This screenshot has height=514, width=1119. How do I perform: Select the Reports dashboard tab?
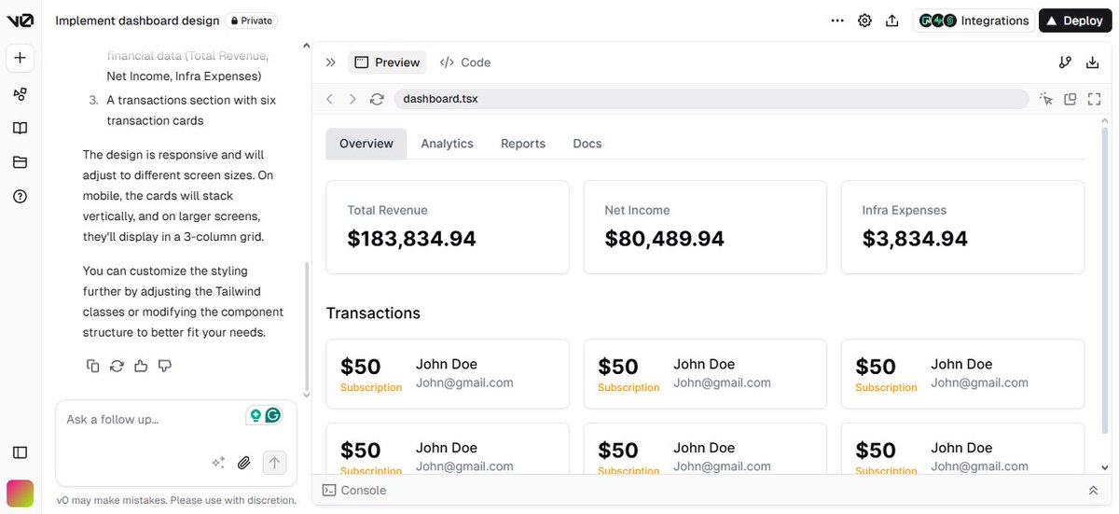523,144
